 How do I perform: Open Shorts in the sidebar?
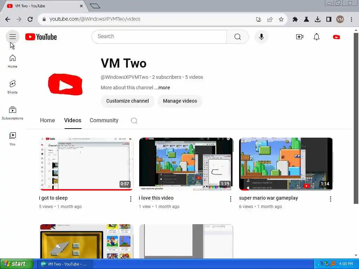coord(12,87)
